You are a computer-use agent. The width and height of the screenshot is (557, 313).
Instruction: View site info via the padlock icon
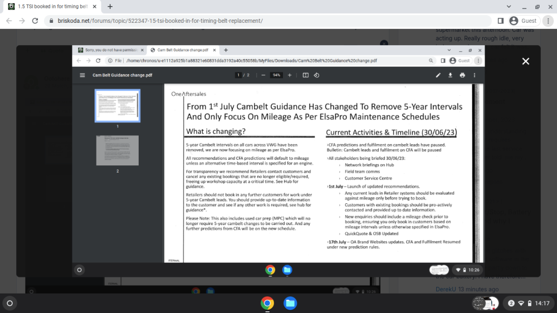pos(51,21)
